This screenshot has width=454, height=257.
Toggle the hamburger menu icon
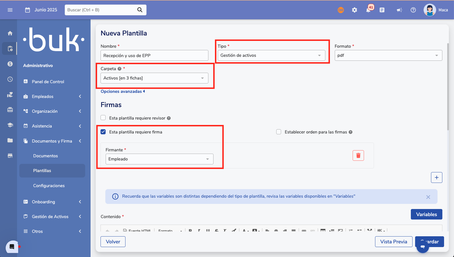point(10,10)
